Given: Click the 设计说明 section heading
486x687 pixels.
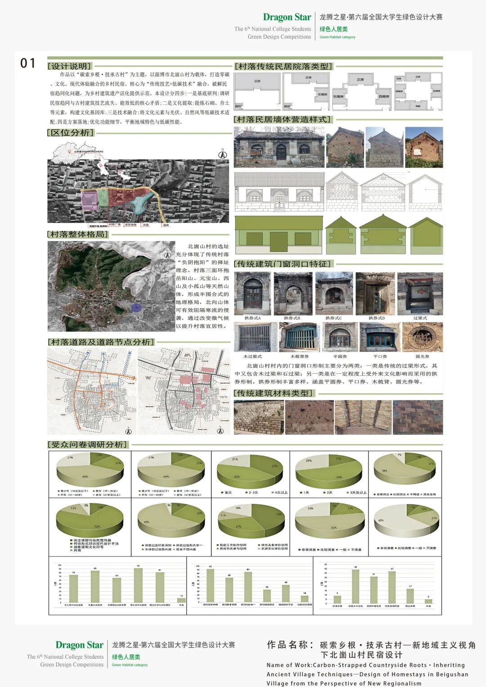Looking at the screenshot, I should [x=70, y=66].
